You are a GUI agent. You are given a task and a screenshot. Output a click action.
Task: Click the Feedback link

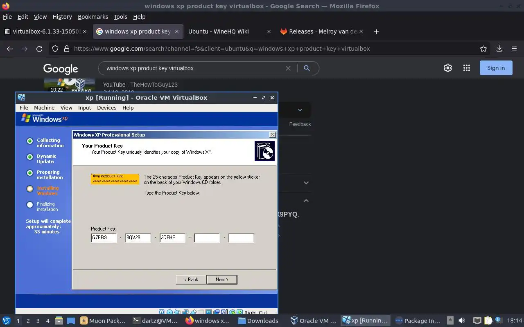click(x=300, y=124)
